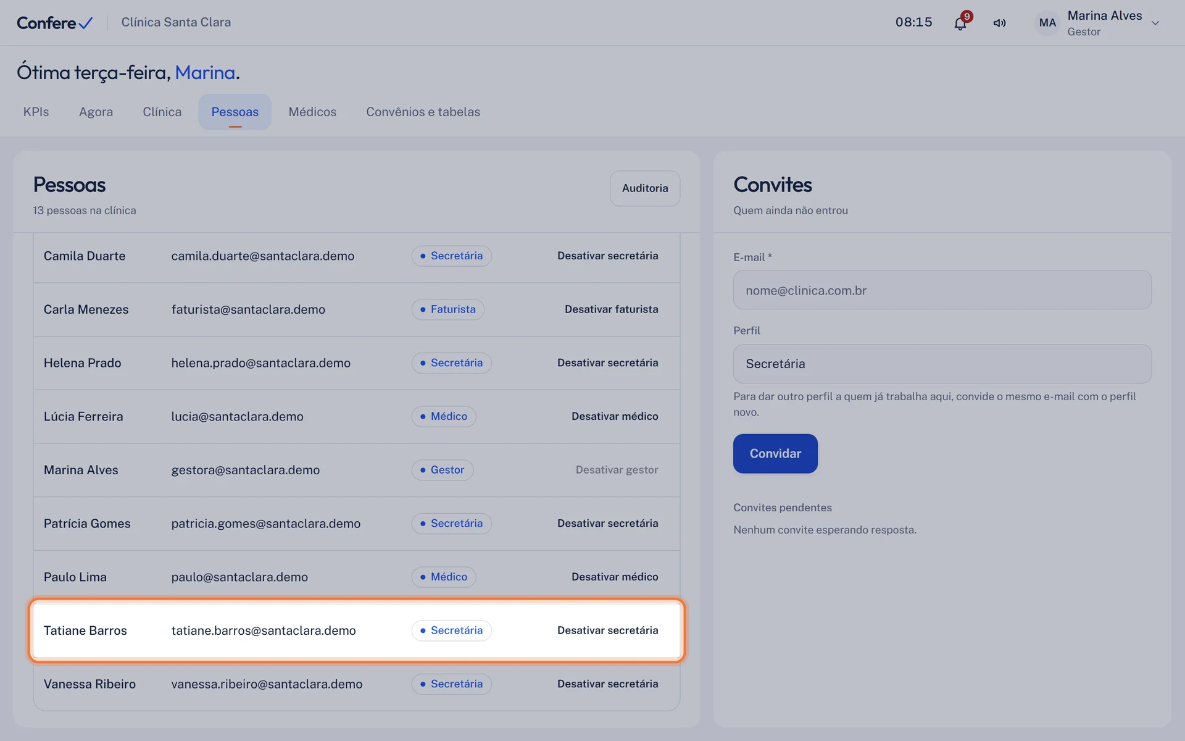
Task: Expand the Marina Alves account chevron
Action: click(x=1155, y=23)
